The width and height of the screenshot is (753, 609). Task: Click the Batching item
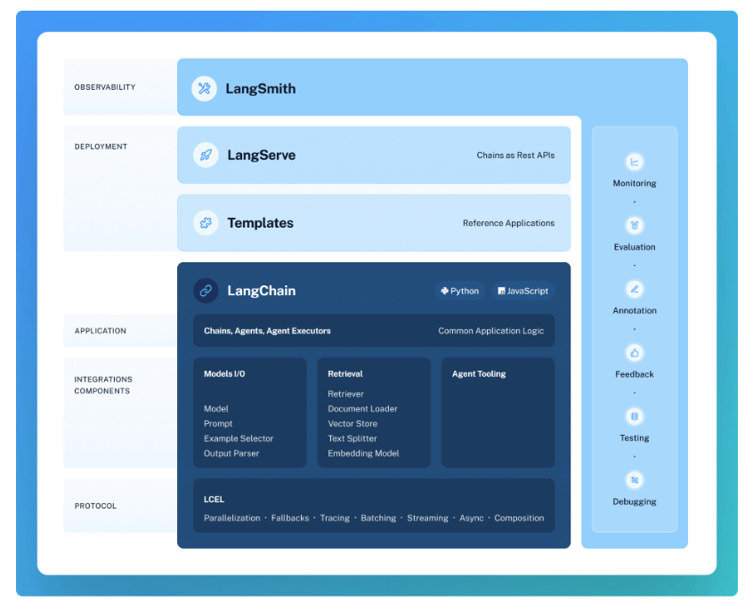(x=378, y=518)
